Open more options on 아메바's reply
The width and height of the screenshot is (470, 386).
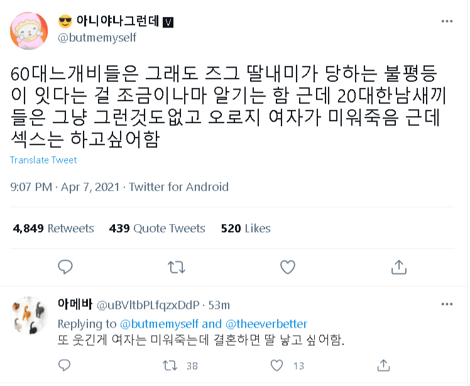click(x=447, y=304)
